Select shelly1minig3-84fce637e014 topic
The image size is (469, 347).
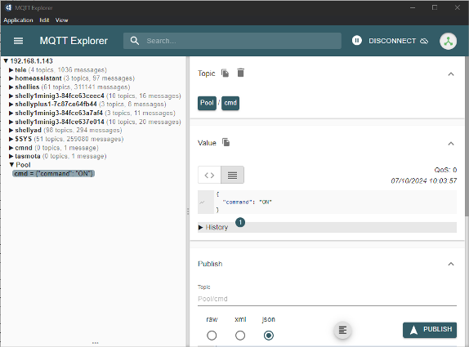[60, 122]
